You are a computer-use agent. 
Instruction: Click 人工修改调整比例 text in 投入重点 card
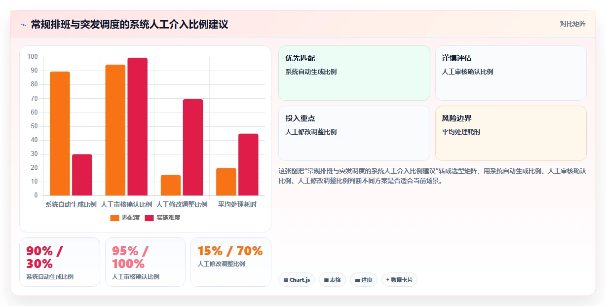click(x=311, y=132)
